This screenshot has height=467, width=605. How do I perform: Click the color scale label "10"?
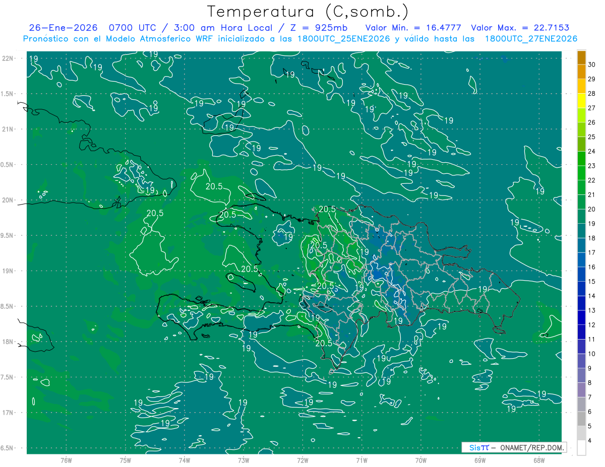[x=592, y=354]
